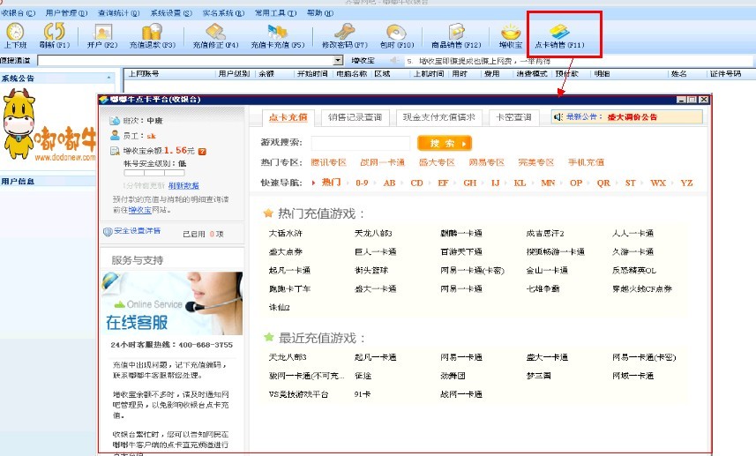
Task: Click the 上下班 clock icon
Action: [15, 32]
